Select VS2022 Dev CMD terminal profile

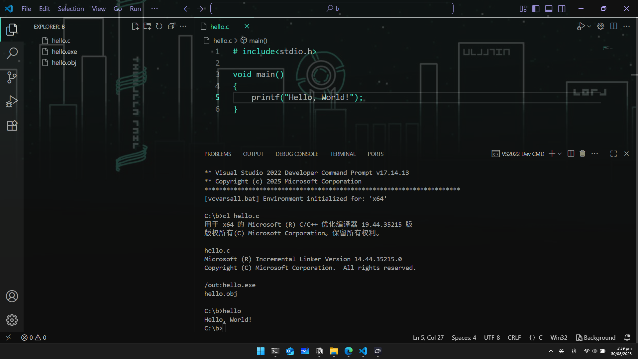(x=518, y=154)
